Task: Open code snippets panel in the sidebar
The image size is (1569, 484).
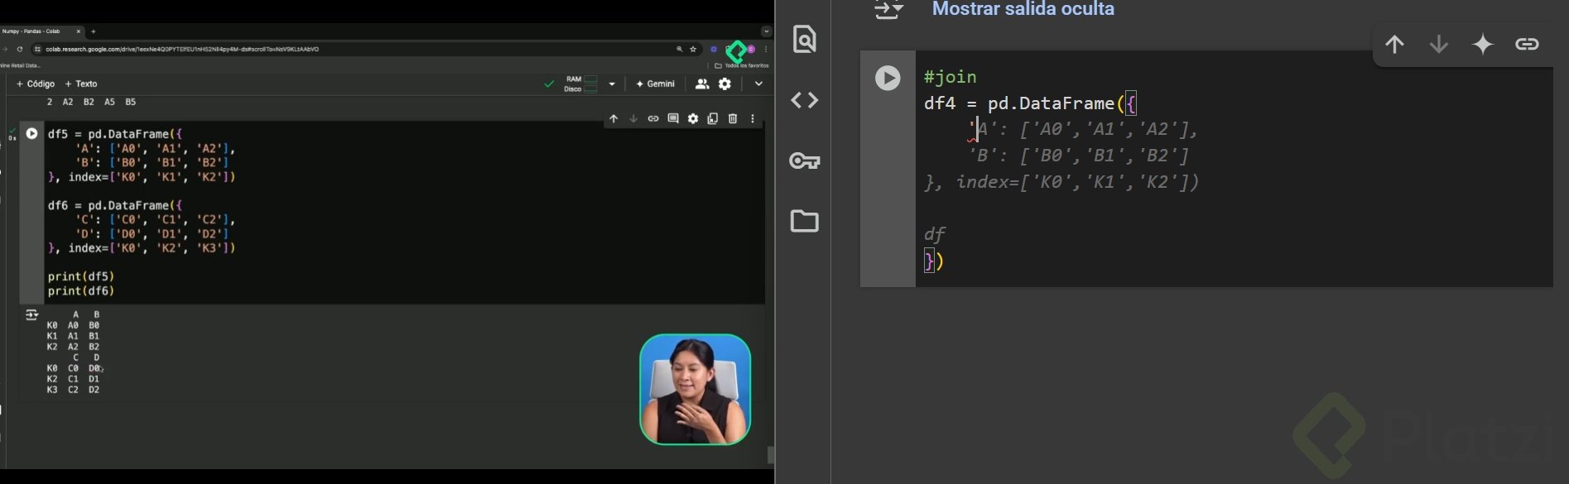Action: (805, 100)
